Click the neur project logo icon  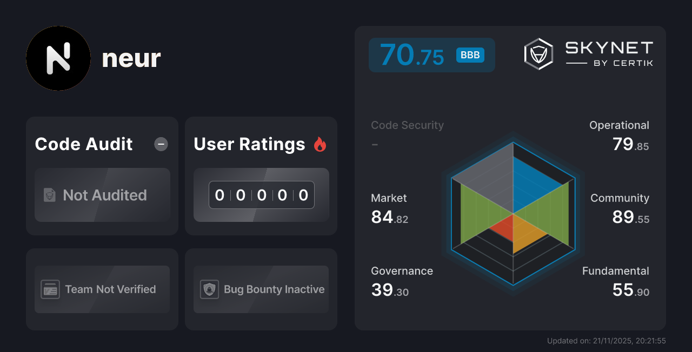tap(58, 58)
